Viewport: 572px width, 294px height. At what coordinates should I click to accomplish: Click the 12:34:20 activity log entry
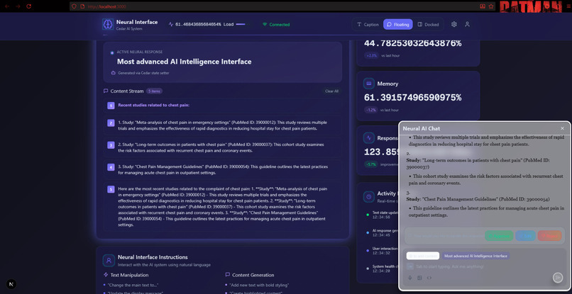tap(381, 268)
